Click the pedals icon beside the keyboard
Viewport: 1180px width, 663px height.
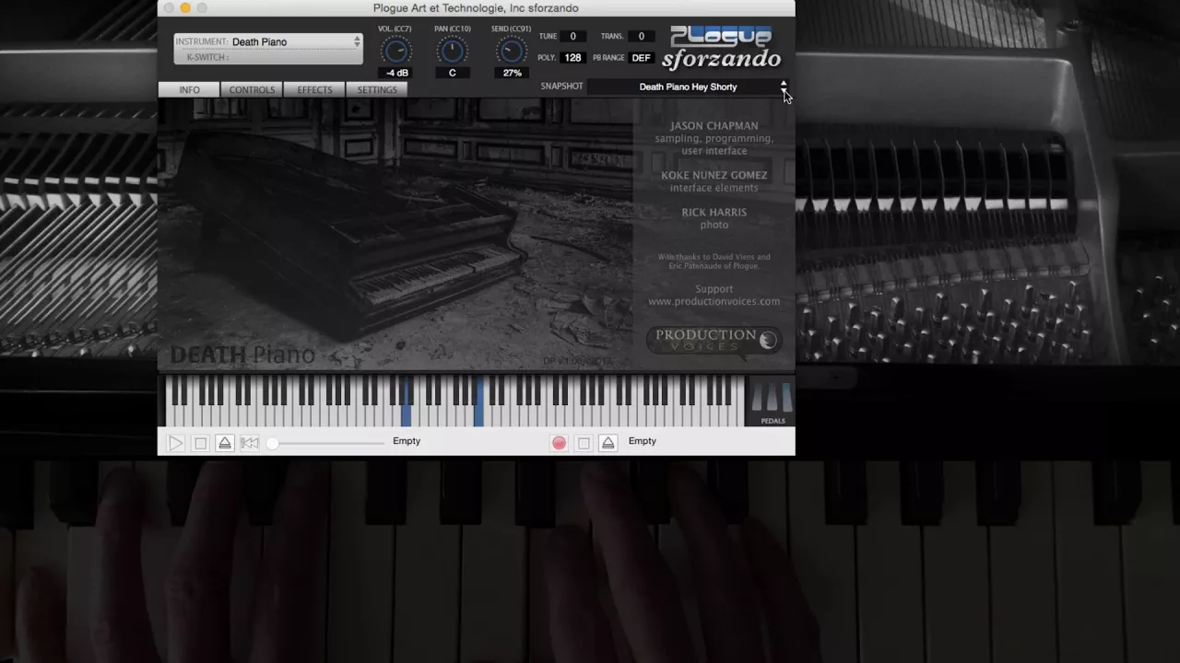pyautogui.click(x=773, y=401)
